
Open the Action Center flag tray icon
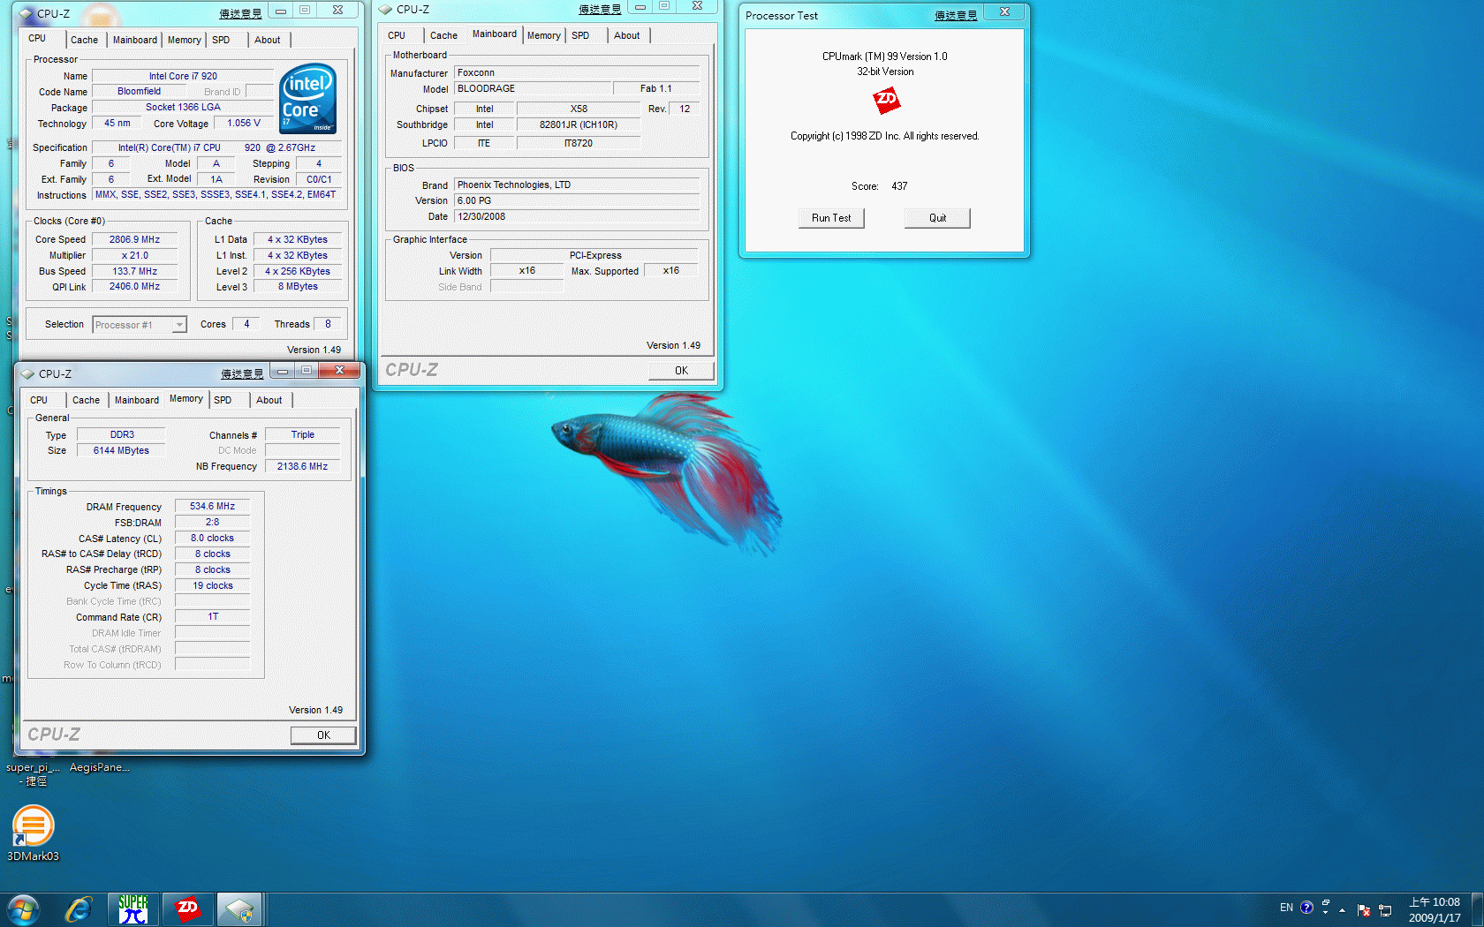pos(1364,910)
